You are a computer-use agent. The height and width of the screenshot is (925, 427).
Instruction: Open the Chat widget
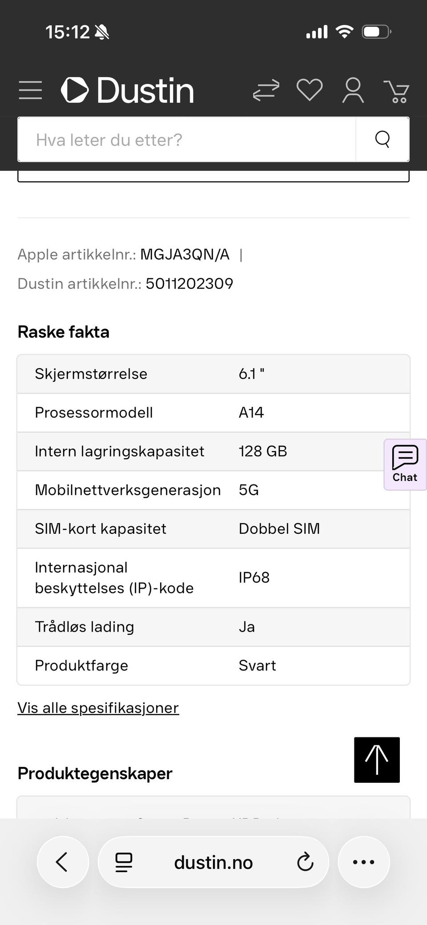pyautogui.click(x=405, y=465)
